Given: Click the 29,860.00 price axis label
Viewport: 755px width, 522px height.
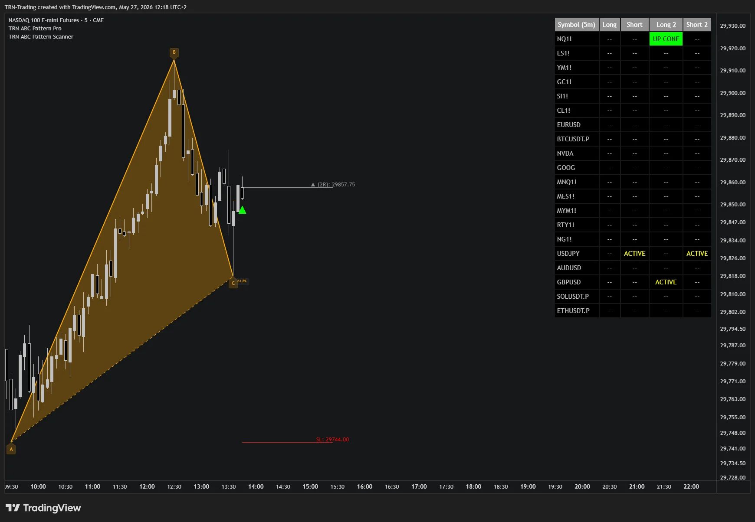Looking at the screenshot, I should coord(733,183).
